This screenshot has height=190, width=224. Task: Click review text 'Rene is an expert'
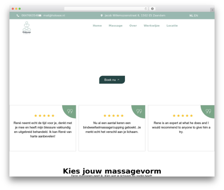181,128
